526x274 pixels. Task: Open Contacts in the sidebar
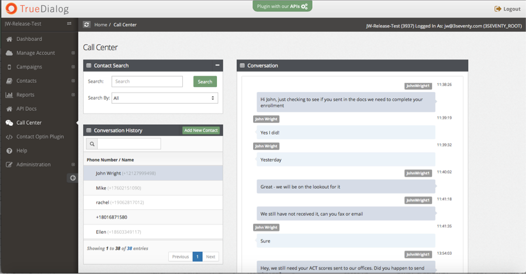pyautogui.click(x=26, y=81)
